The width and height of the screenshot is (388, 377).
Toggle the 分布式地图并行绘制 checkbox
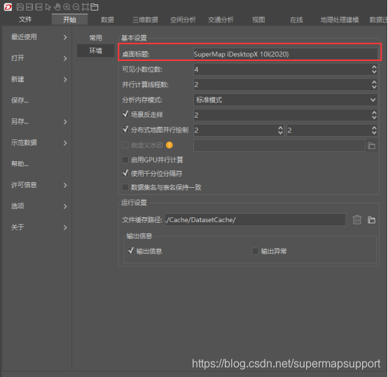point(125,130)
